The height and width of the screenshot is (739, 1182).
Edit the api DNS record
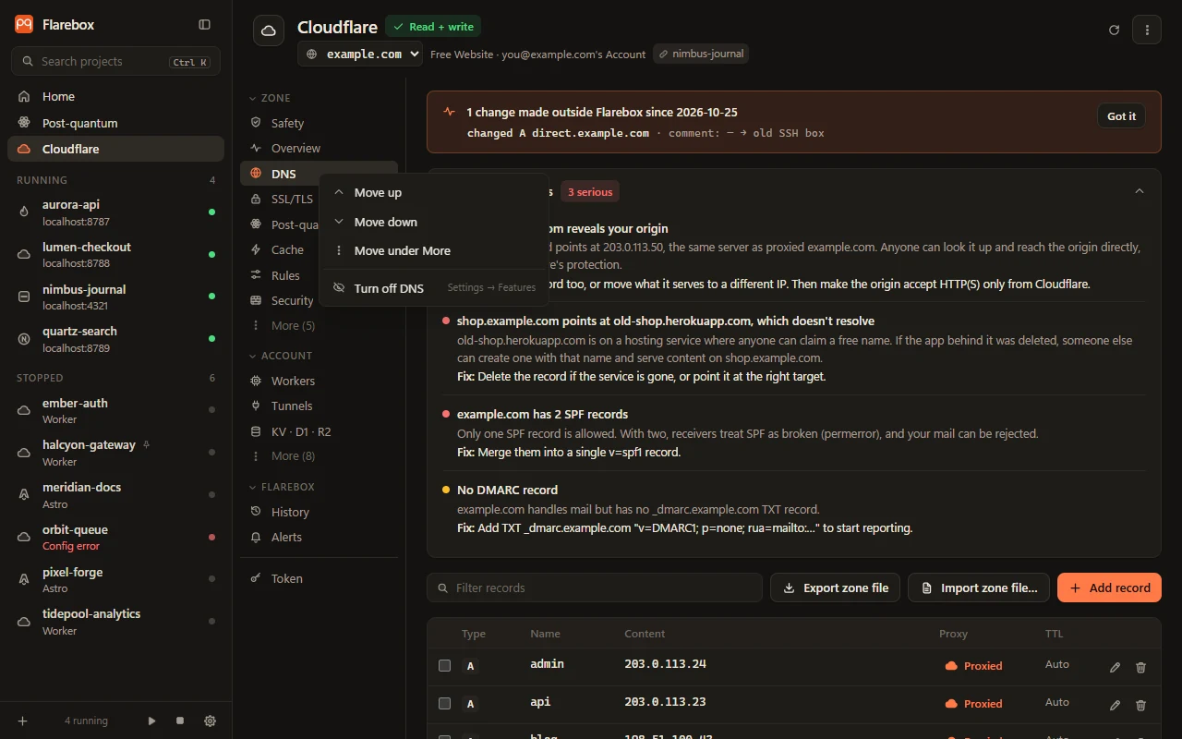click(x=1115, y=705)
